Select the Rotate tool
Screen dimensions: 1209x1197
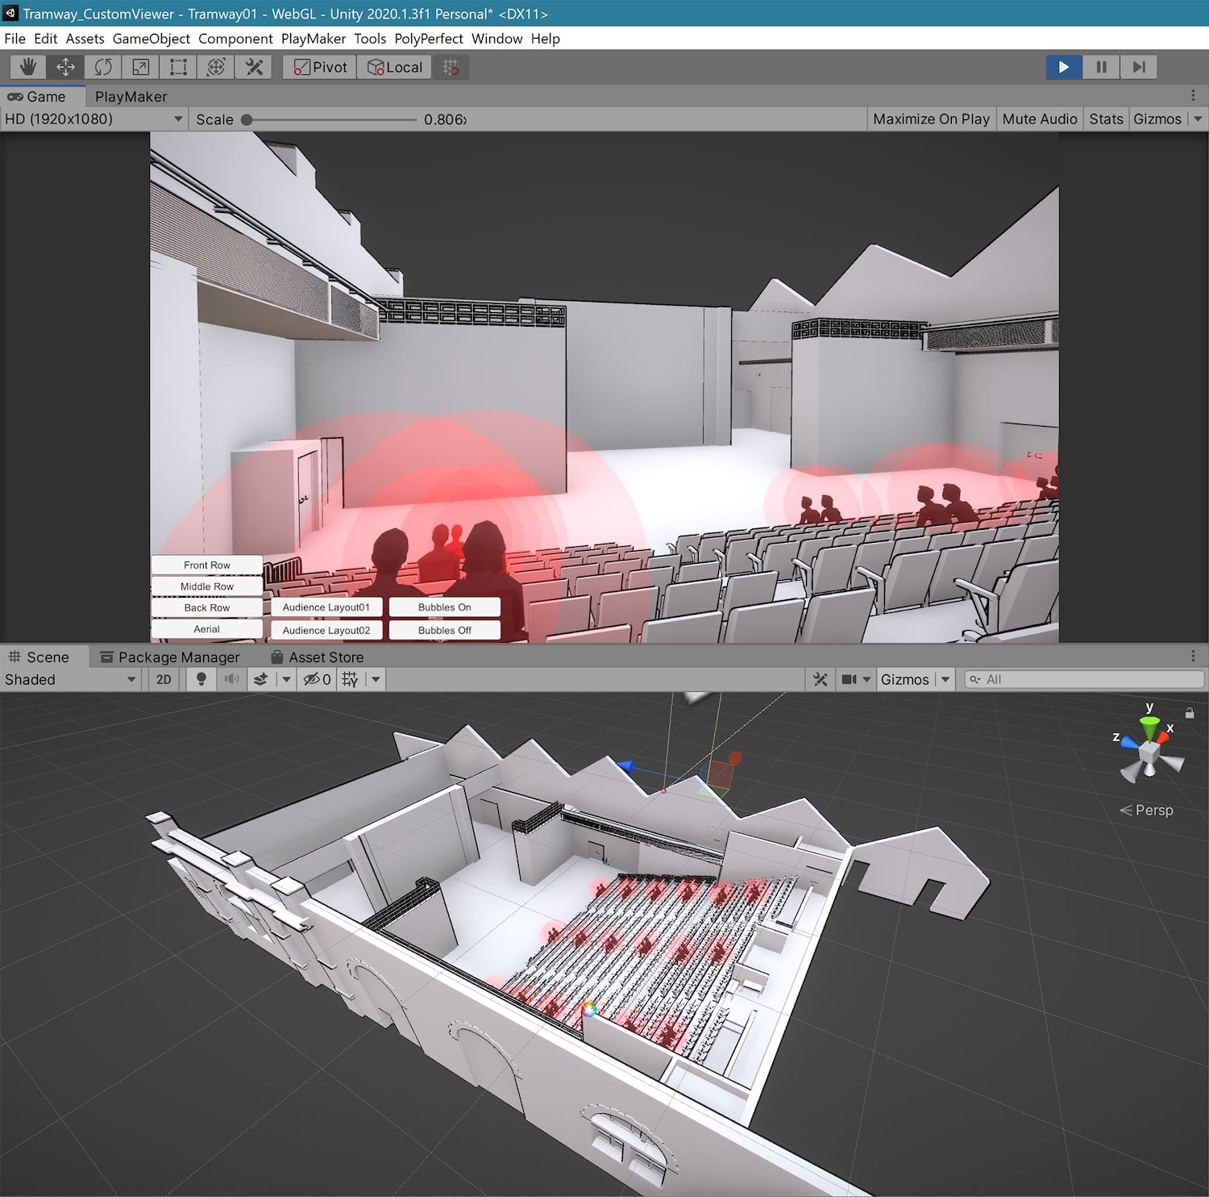[x=103, y=67]
